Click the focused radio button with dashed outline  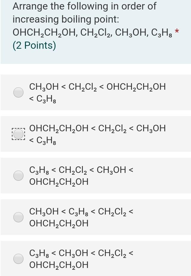click(18, 134)
